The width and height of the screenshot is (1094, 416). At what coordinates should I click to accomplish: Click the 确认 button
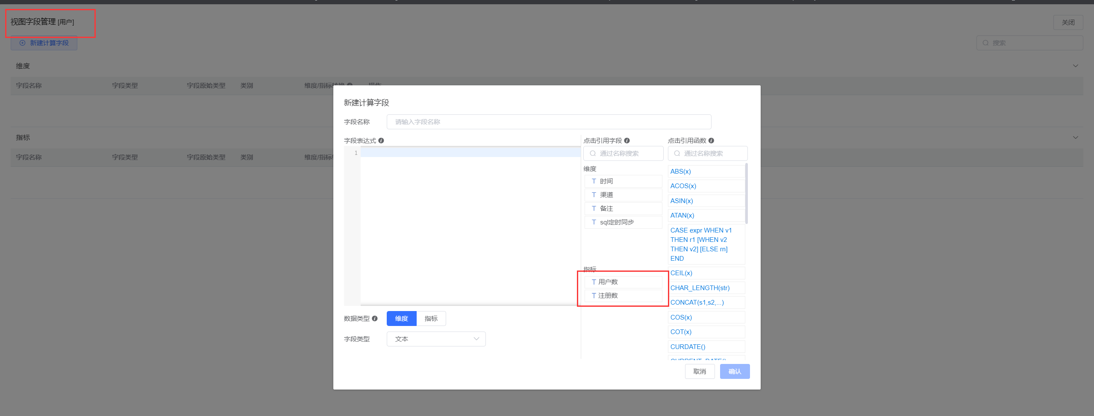[735, 371]
